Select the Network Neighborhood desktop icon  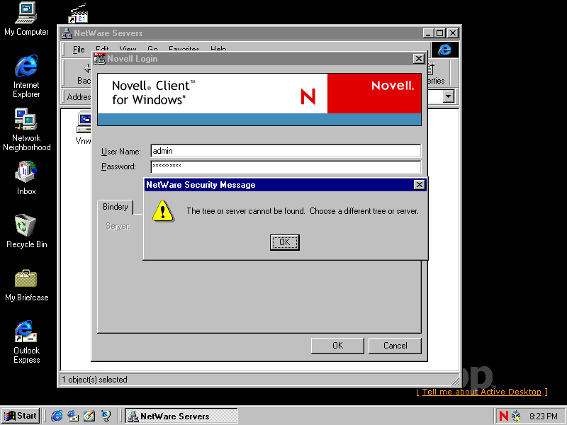tap(26, 130)
